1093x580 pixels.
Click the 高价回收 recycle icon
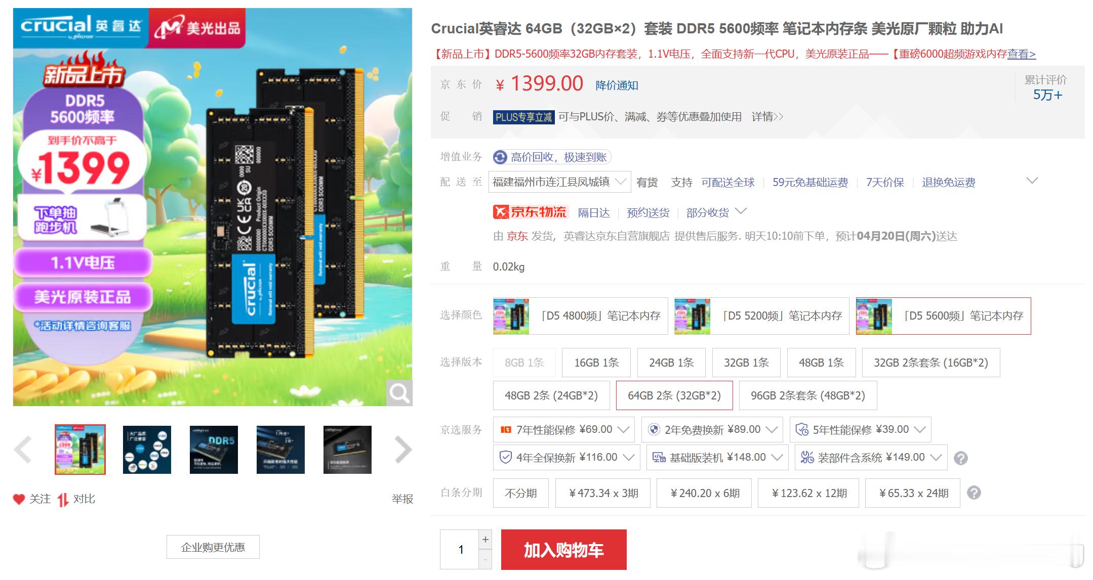pyautogui.click(x=500, y=157)
